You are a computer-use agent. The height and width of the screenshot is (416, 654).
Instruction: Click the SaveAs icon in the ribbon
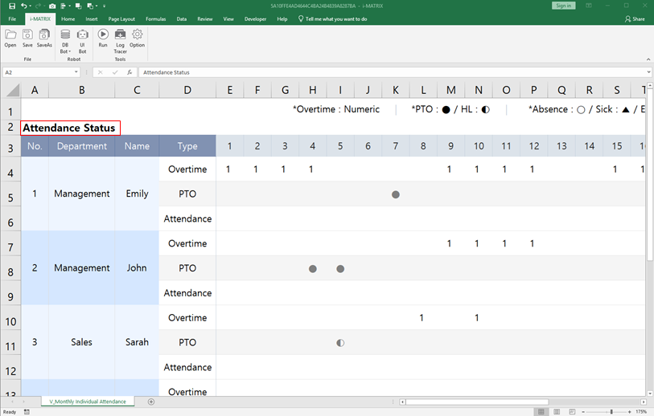pos(44,35)
